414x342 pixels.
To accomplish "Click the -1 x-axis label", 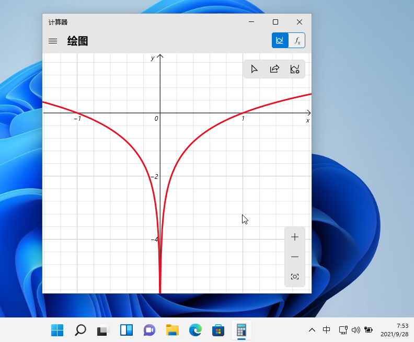I will click(77, 119).
